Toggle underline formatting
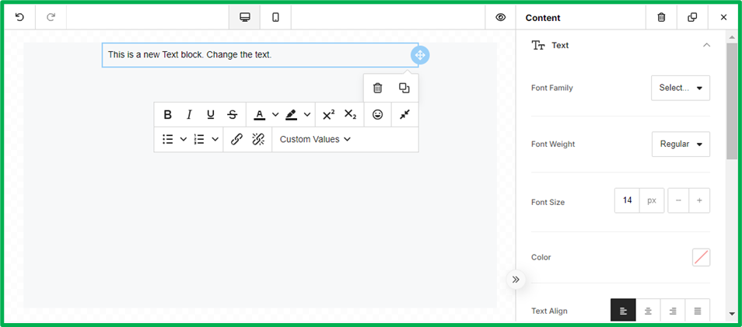 211,114
